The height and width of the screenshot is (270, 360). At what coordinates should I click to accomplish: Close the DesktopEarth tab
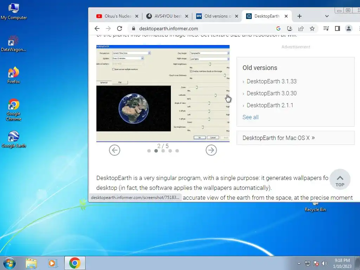[x=286, y=16]
